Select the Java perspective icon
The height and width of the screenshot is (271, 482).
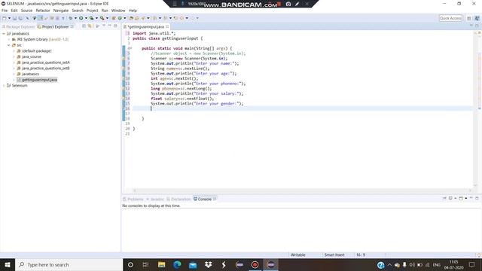[477, 18]
